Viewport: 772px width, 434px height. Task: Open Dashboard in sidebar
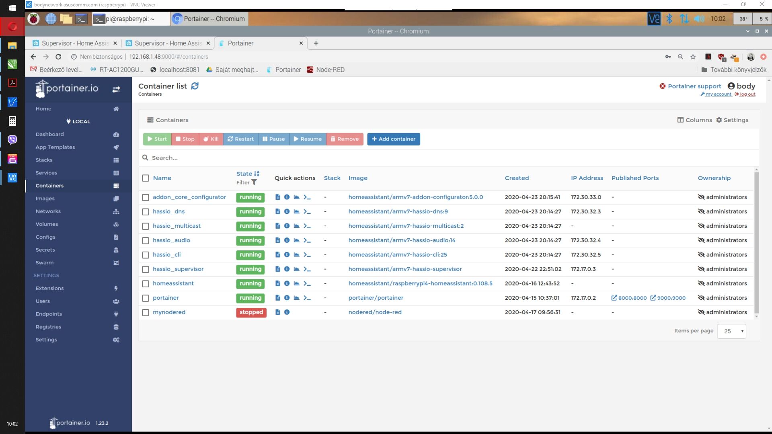(x=49, y=134)
